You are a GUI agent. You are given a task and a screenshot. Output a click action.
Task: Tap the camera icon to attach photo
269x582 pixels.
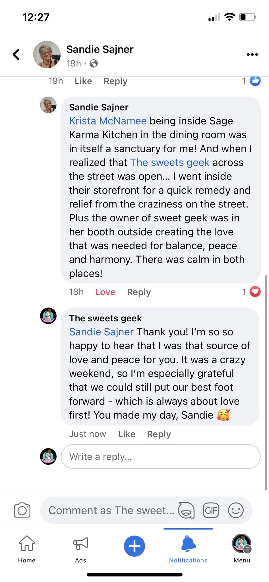point(22,510)
